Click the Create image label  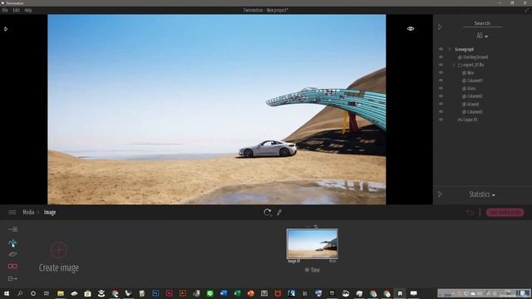pyautogui.click(x=59, y=267)
